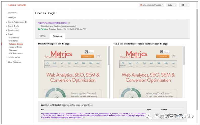
Task: Open robots.txt Tester from sidebar
Action: point(16,47)
